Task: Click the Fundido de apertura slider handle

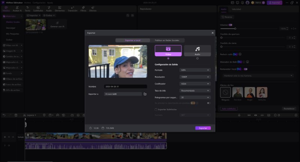Action: [221, 38]
